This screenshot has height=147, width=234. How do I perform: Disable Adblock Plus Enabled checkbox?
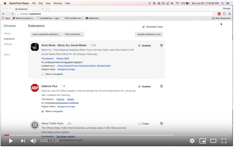point(139,86)
